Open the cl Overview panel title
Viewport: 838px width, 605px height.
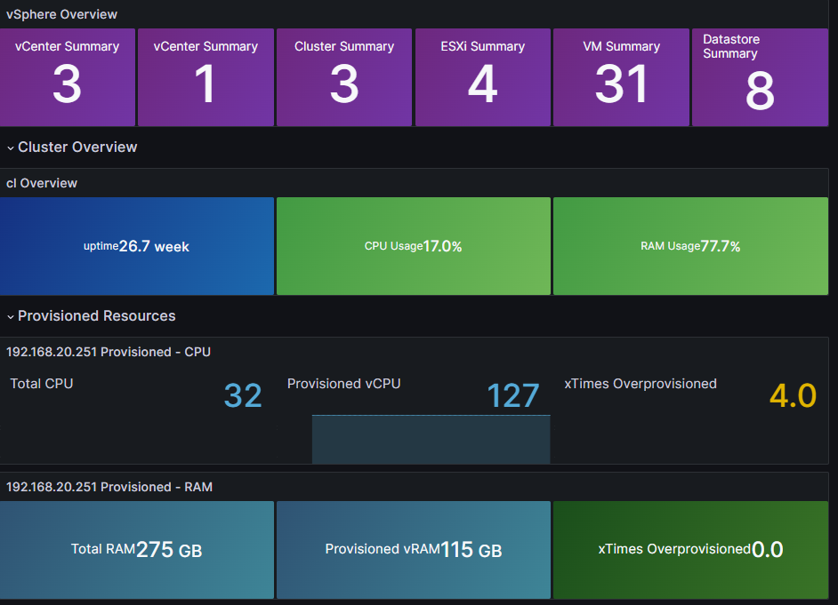click(x=42, y=183)
